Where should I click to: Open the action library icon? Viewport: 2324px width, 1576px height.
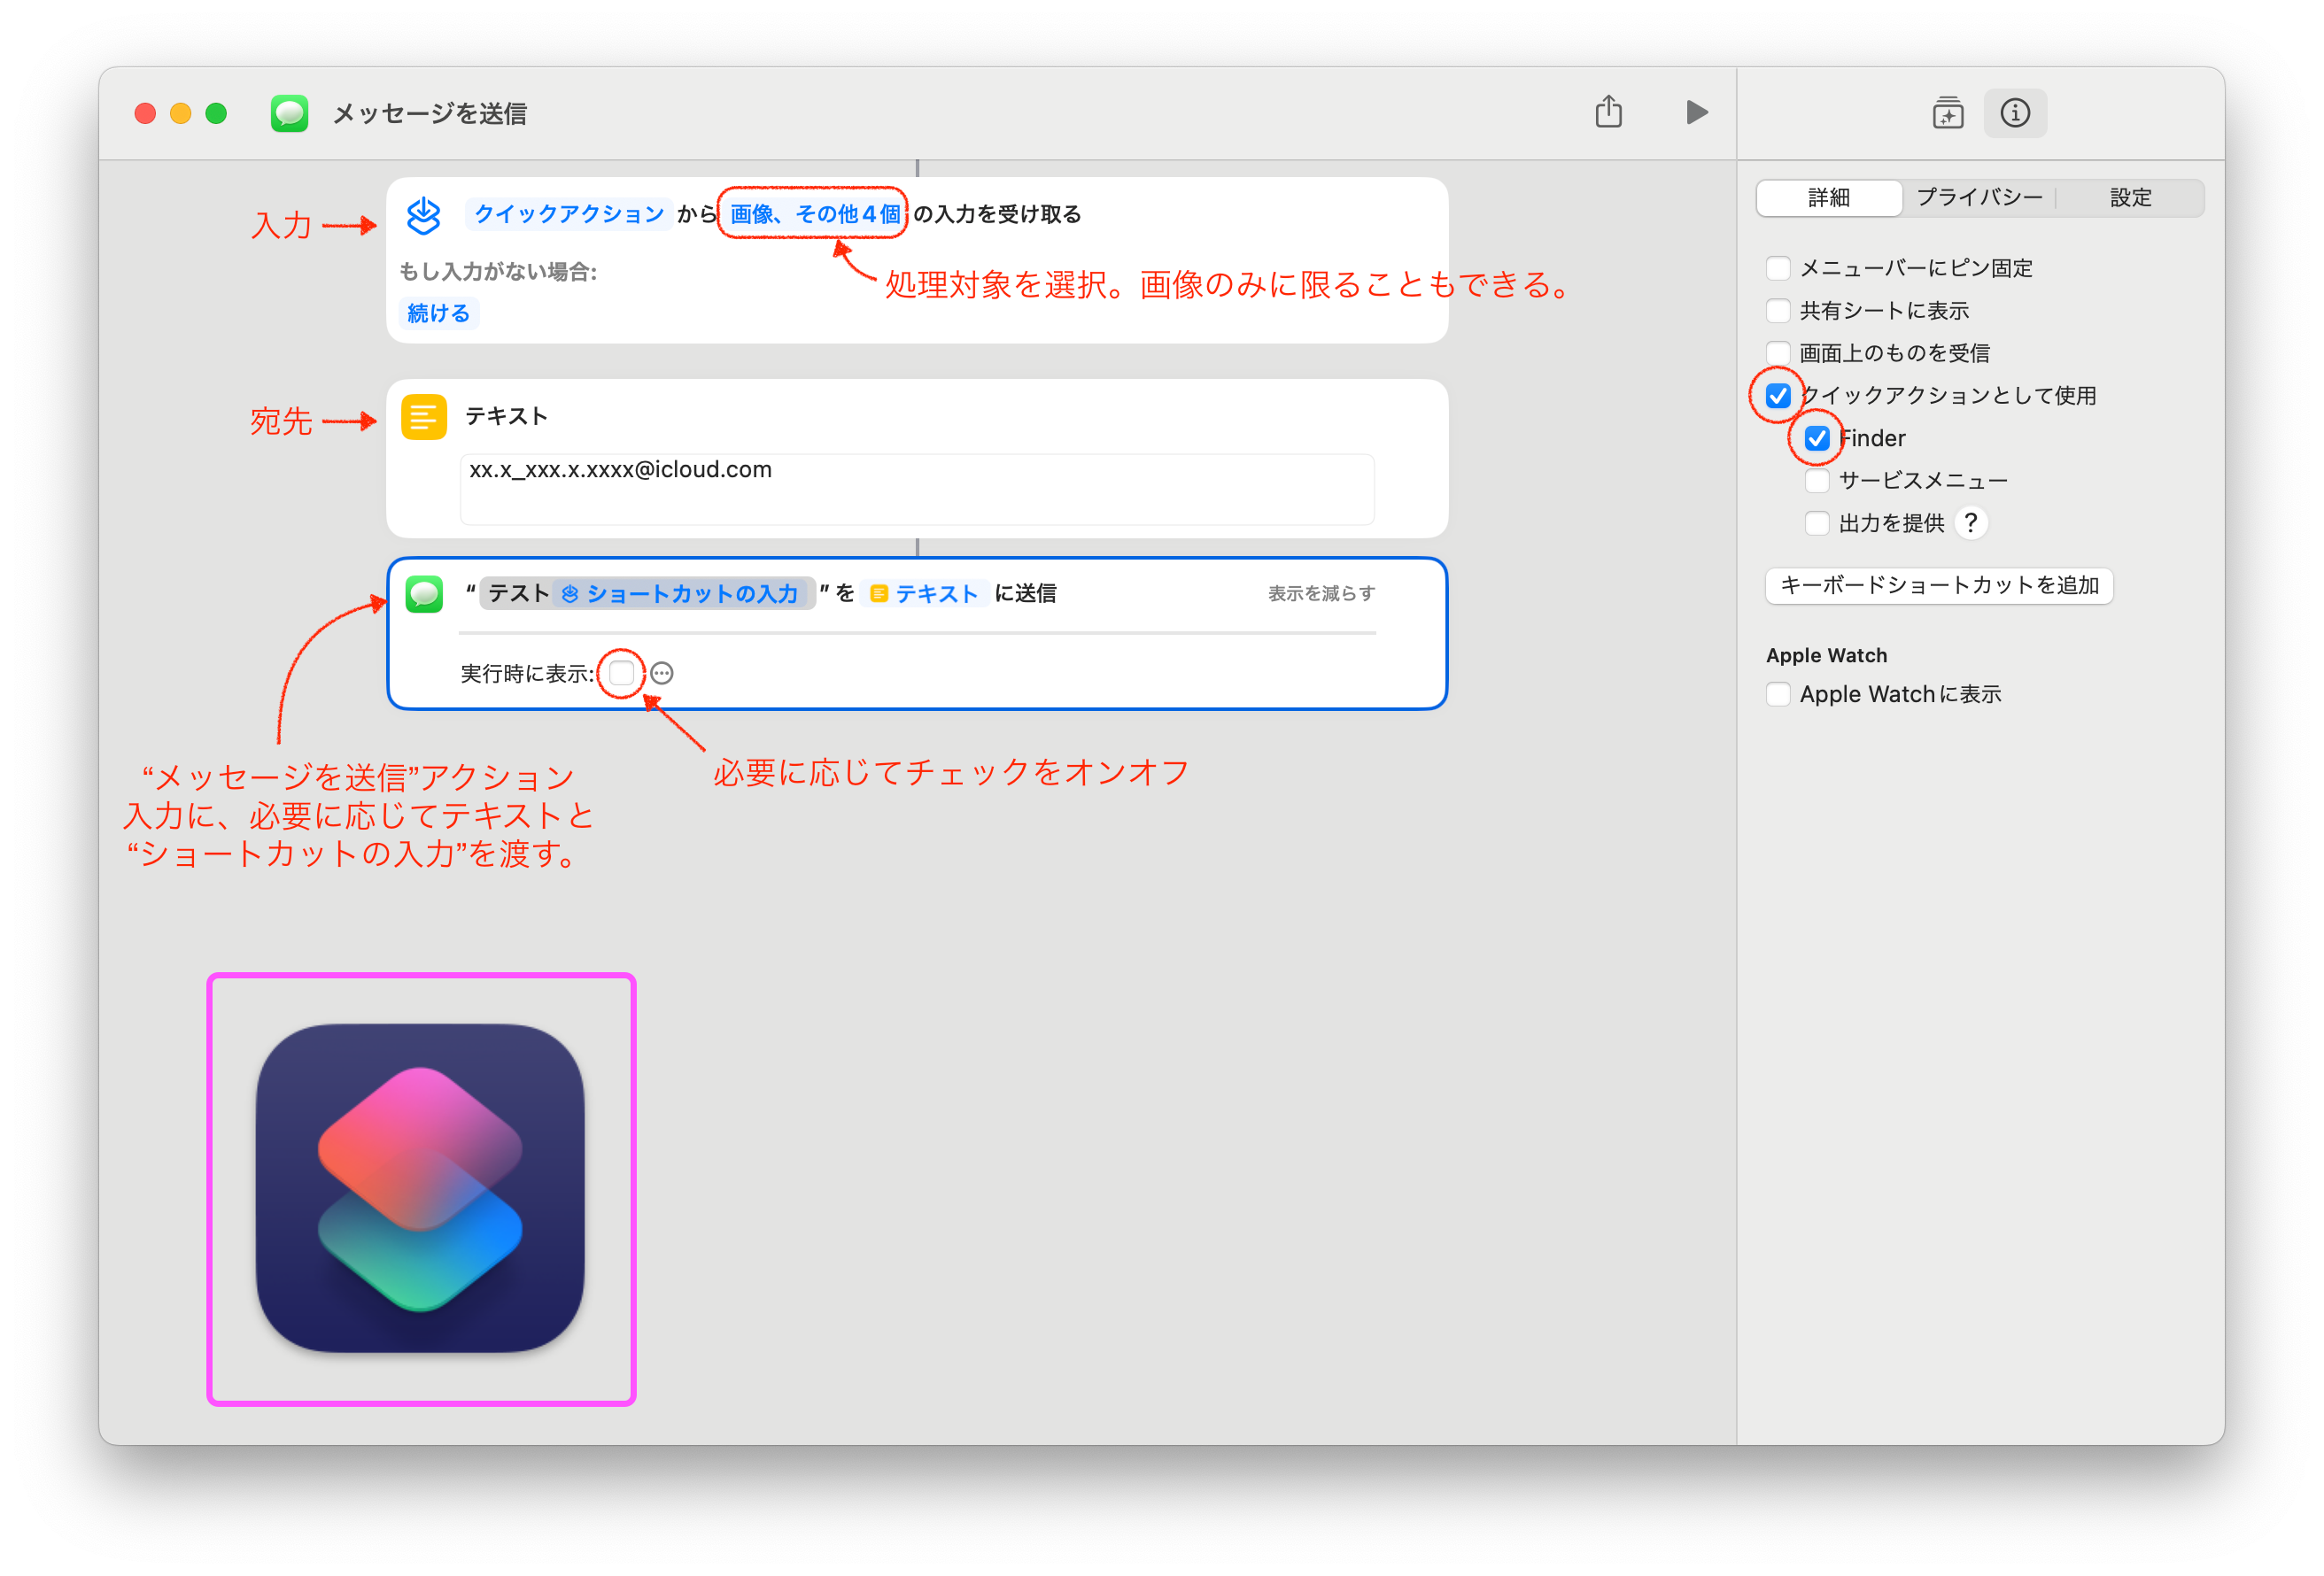pyautogui.click(x=1947, y=113)
